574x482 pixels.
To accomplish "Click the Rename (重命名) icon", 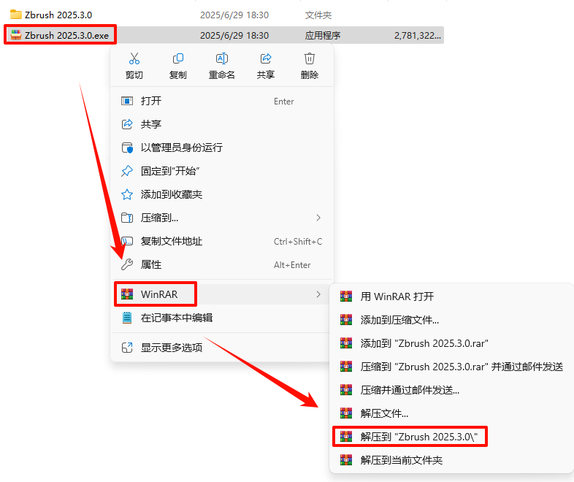I will 222,58.
